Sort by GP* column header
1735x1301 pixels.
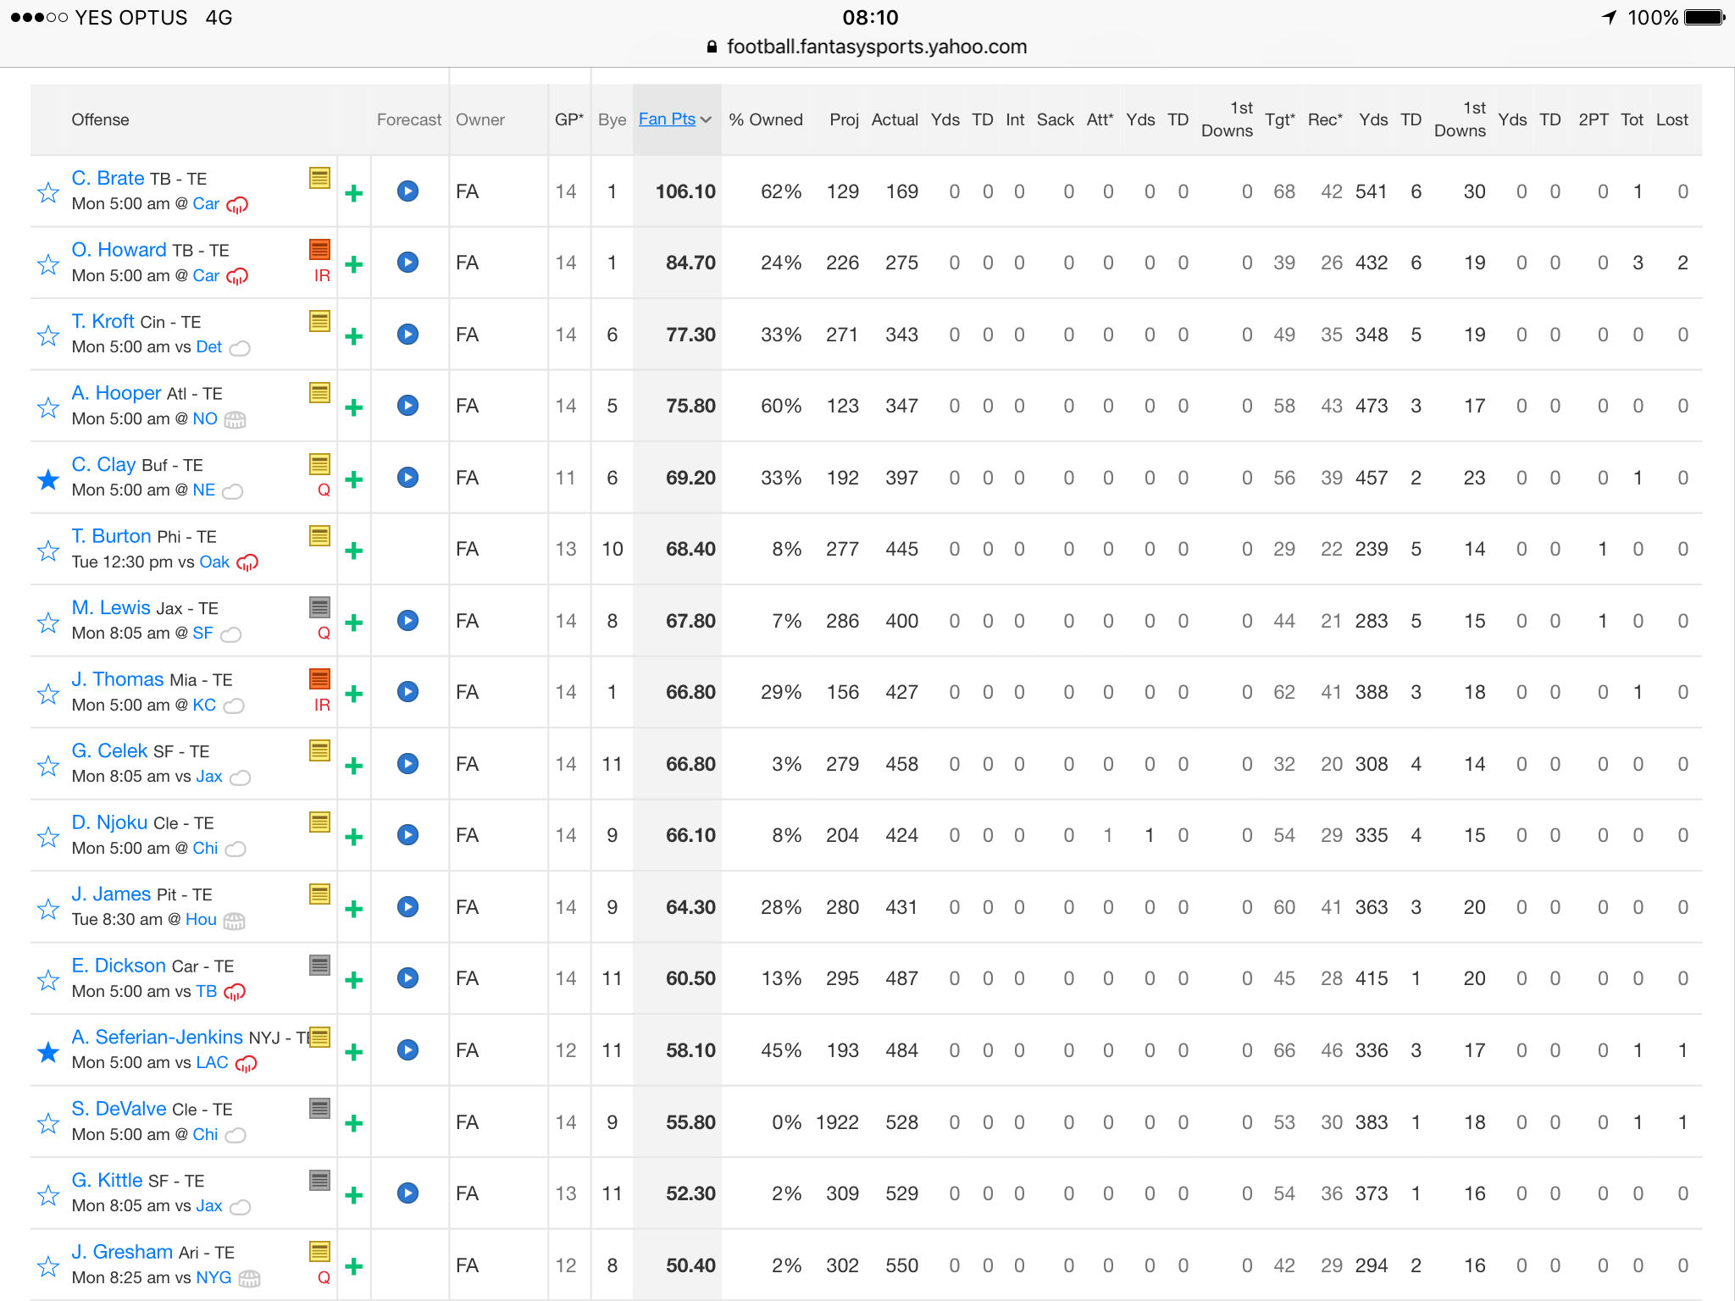(x=569, y=119)
